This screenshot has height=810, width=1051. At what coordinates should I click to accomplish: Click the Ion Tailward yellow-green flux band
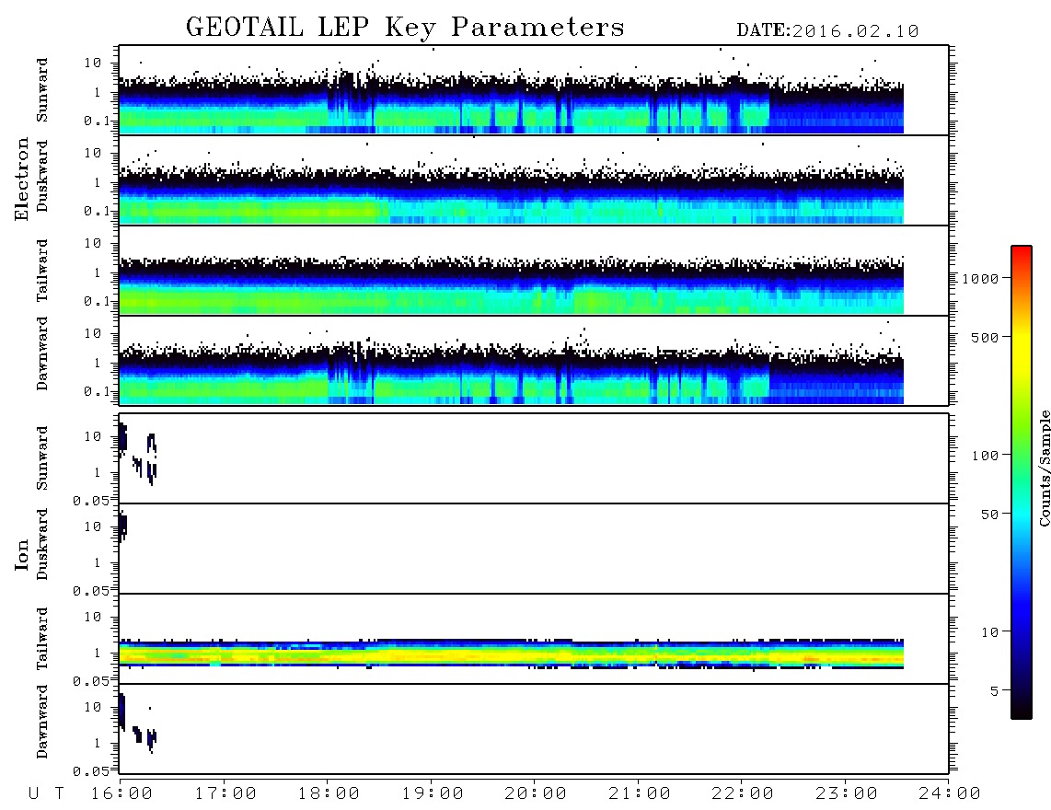click(511, 654)
